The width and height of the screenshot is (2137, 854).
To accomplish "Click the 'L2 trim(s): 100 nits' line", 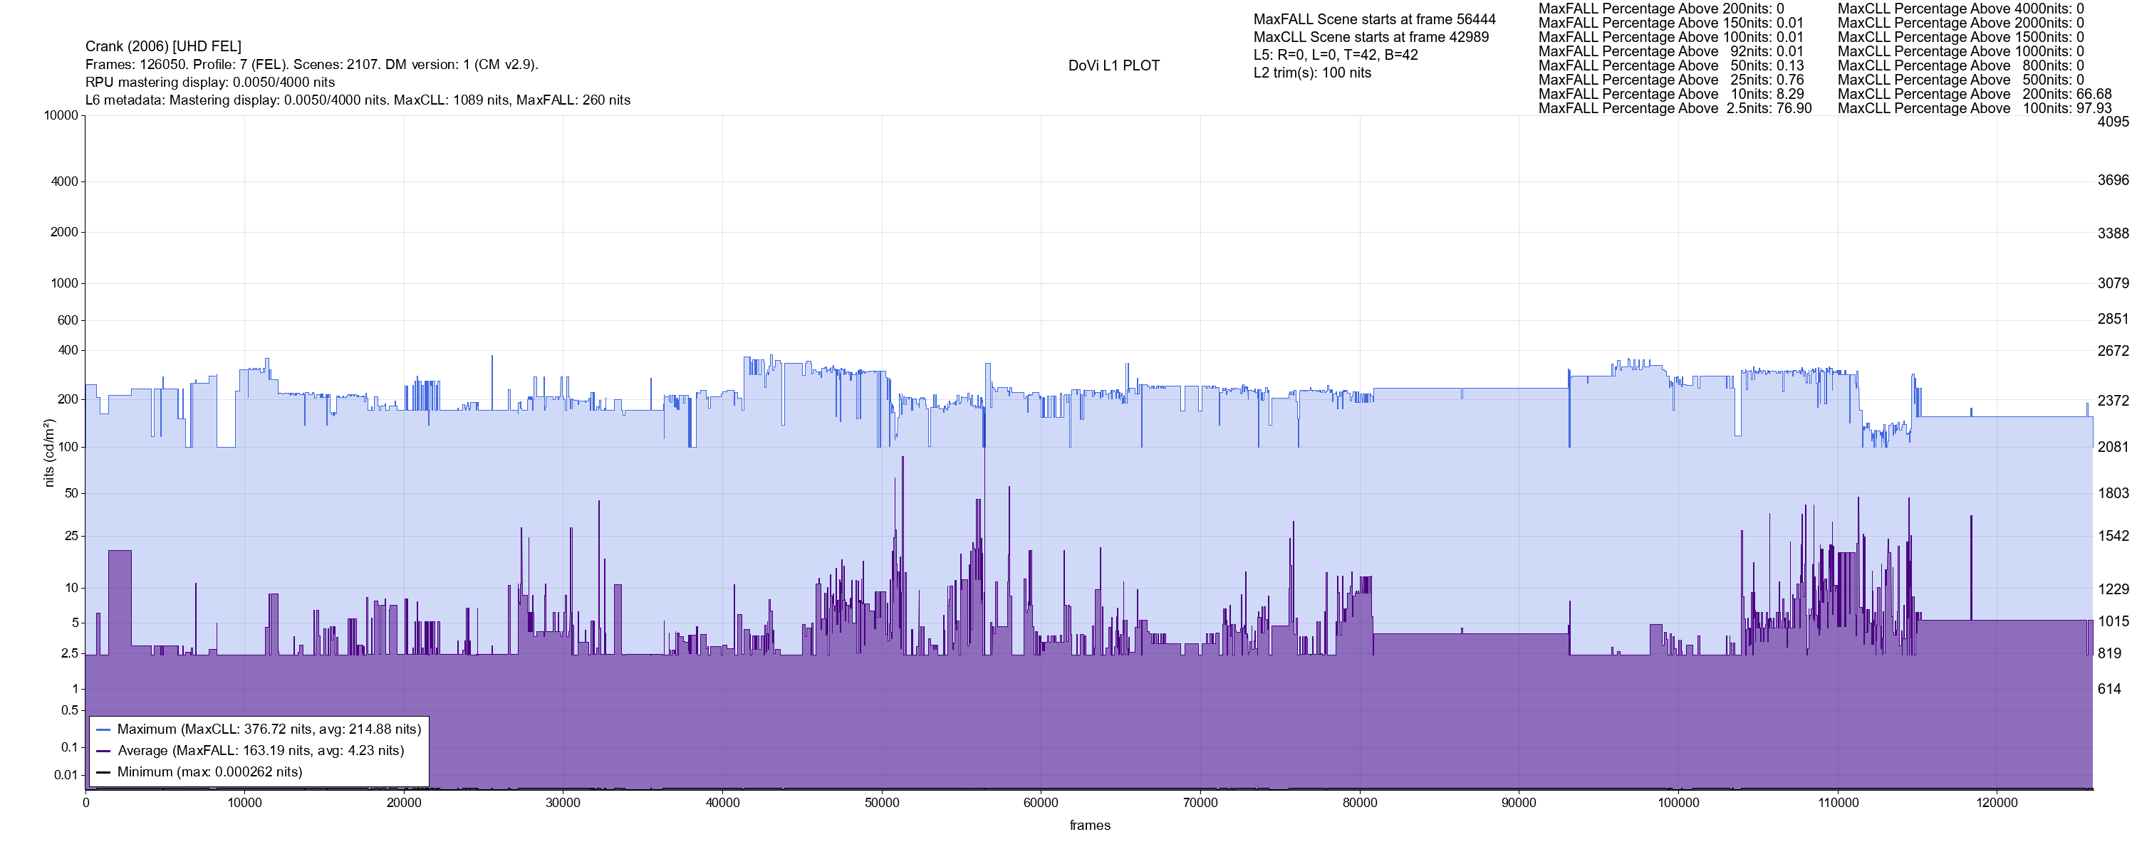I will pyautogui.click(x=1311, y=73).
